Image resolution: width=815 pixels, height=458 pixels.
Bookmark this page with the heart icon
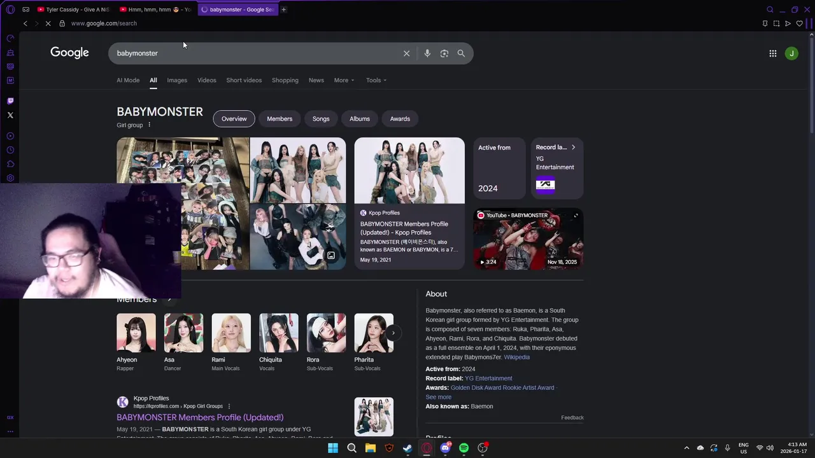[x=800, y=24]
